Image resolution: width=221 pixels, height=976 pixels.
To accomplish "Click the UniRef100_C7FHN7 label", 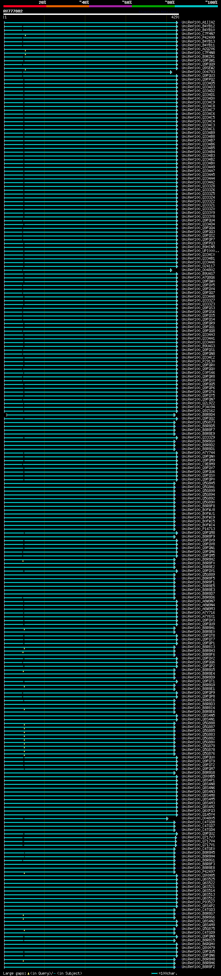I will pyautogui.click(x=198, y=34).
